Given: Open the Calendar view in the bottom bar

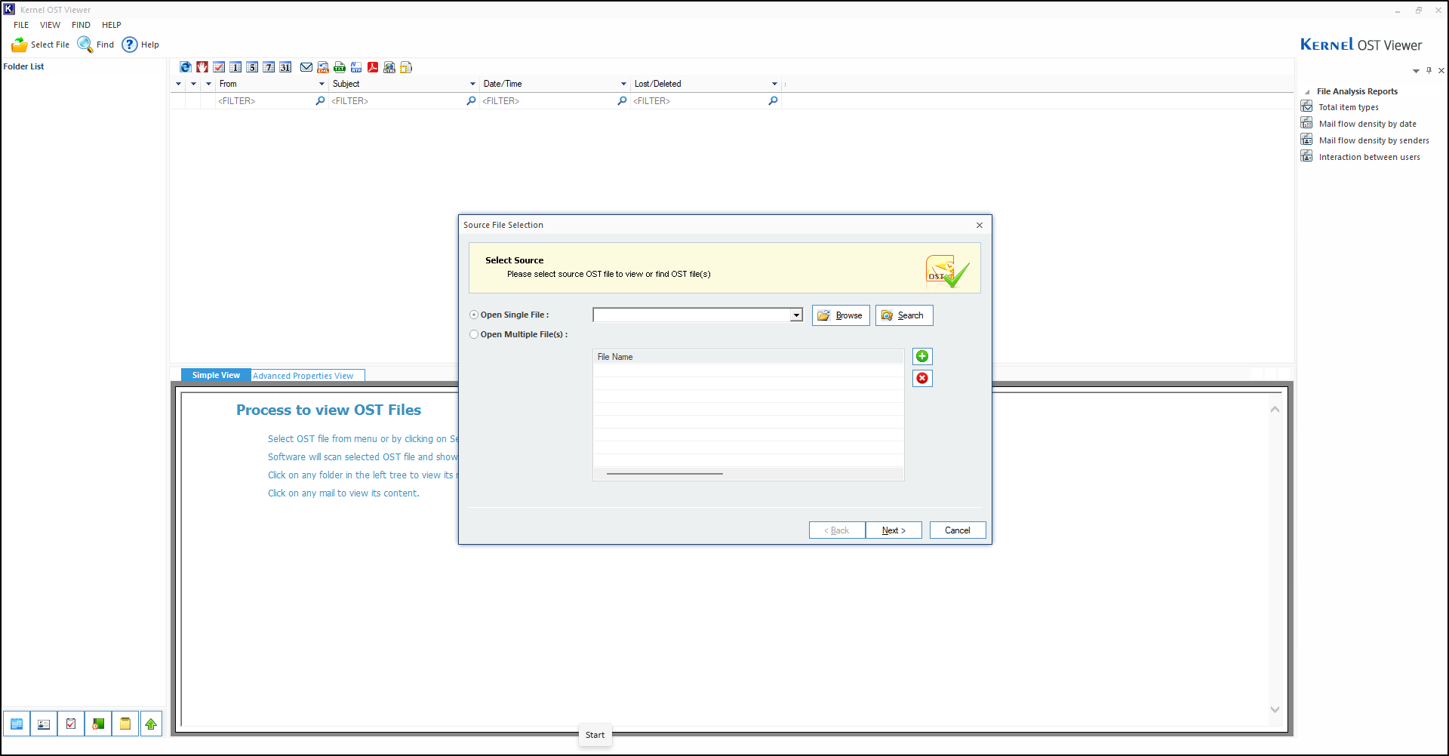Looking at the screenshot, I should pos(17,724).
